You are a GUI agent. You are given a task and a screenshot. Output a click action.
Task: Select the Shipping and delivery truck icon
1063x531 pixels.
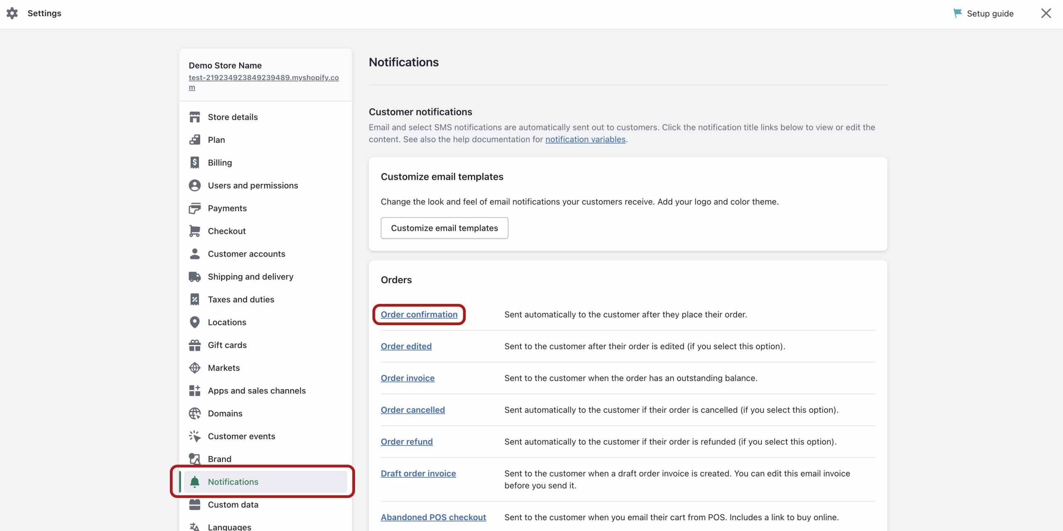[195, 276]
